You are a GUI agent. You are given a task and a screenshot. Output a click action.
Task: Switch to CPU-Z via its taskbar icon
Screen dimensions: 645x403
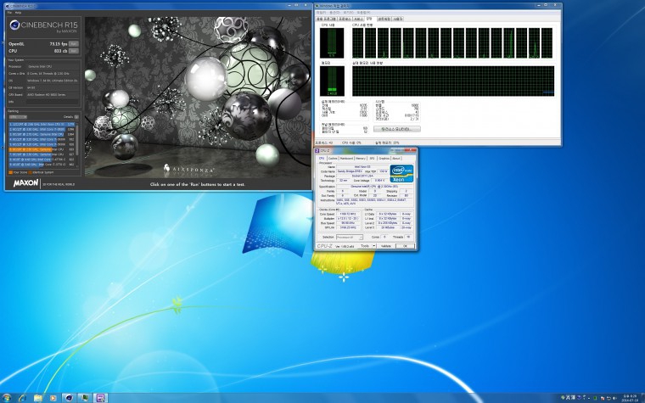[x=100, y=398]
